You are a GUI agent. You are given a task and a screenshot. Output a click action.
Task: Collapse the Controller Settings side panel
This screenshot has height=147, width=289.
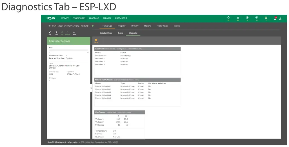[91, 88]
